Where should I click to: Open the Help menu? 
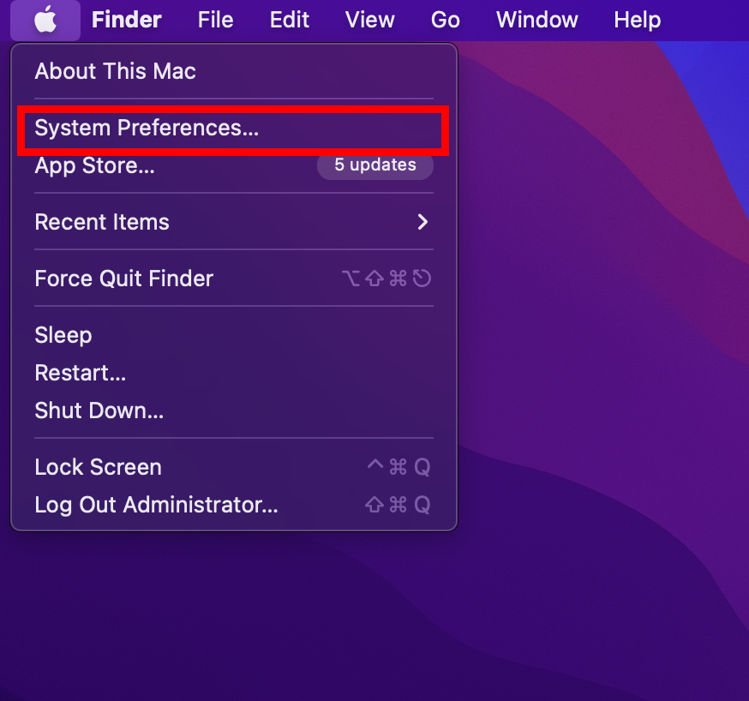638,20
